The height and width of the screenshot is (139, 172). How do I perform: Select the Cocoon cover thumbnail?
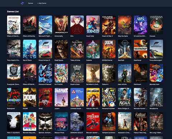(x=156, y=25)
